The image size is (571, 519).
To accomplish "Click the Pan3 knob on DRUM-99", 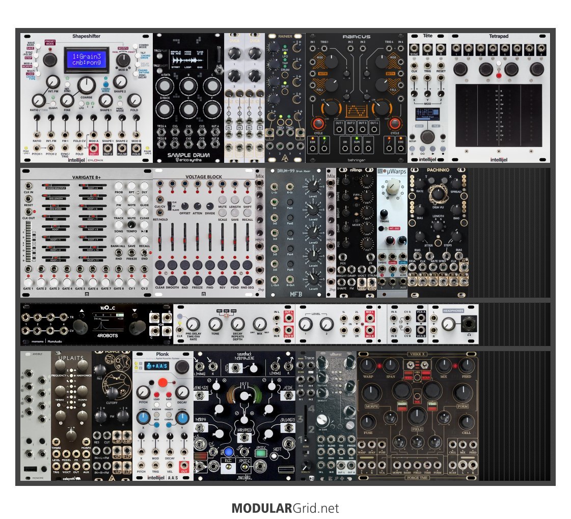I will coord(290,233).
